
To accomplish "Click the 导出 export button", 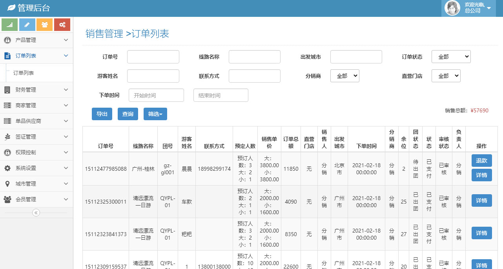I will click(x=102, y=114).
